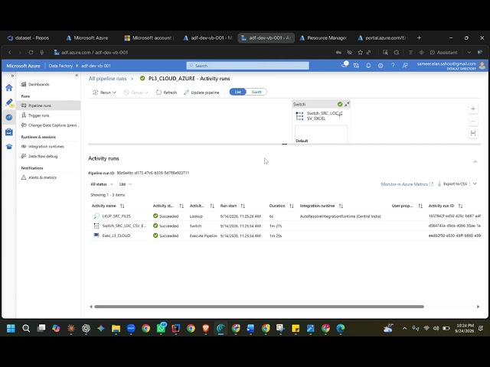Viewport: 490px width, 367px height.
Task: Select the Monitor gauge icon
Action: (x=9, y=117)
